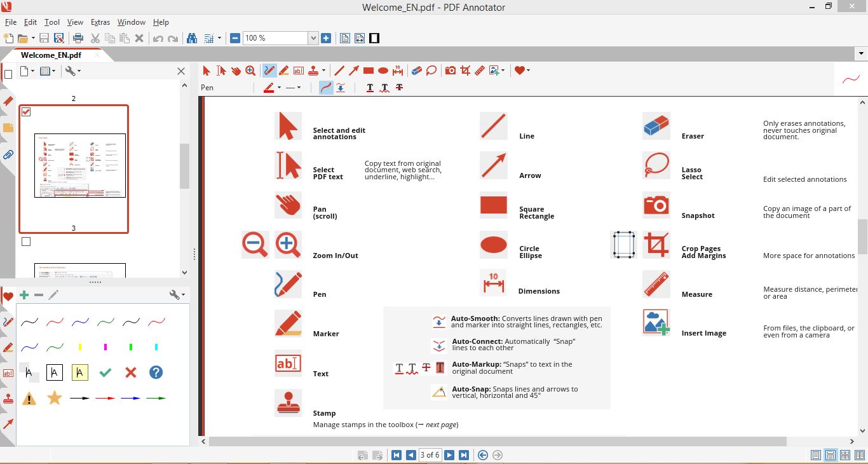Select the Arrow drawing tool in toolbar
The image size is (868, 464).
(354, 71)
